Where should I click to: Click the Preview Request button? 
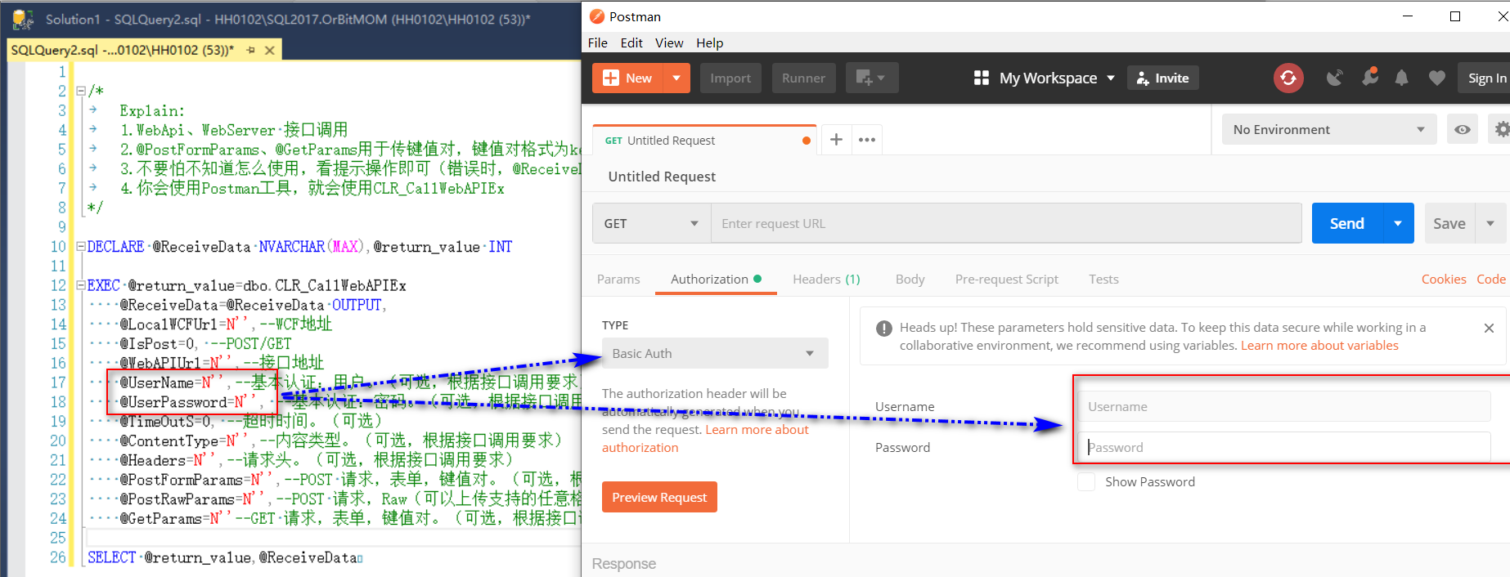point(659,497)
